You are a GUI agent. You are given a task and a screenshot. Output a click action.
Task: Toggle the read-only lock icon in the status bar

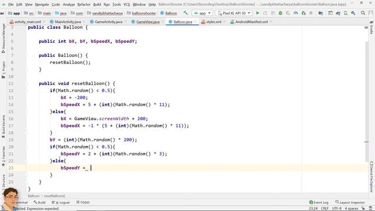(x=363, y=209)
